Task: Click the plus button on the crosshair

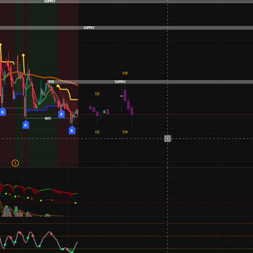Action: [x=167, y=138]
